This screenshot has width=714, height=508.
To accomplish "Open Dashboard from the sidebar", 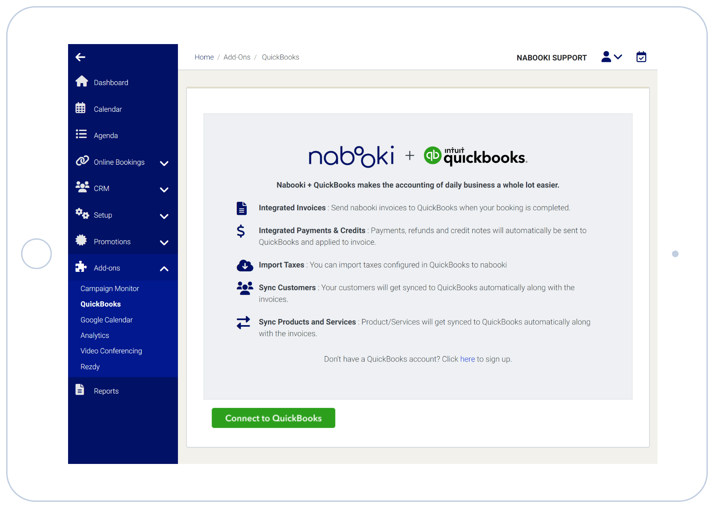I will tap(111, 83).
